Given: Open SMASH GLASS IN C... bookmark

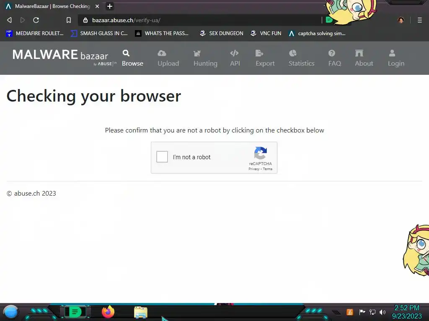Looking at the screenshot, I should 99,33.
